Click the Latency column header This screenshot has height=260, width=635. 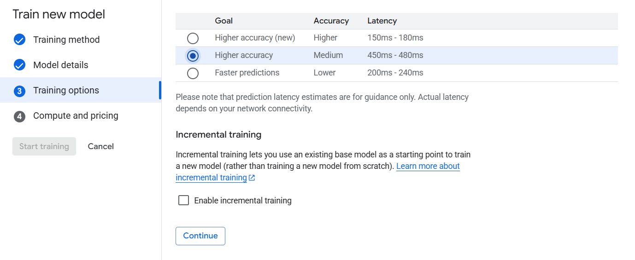382,21
